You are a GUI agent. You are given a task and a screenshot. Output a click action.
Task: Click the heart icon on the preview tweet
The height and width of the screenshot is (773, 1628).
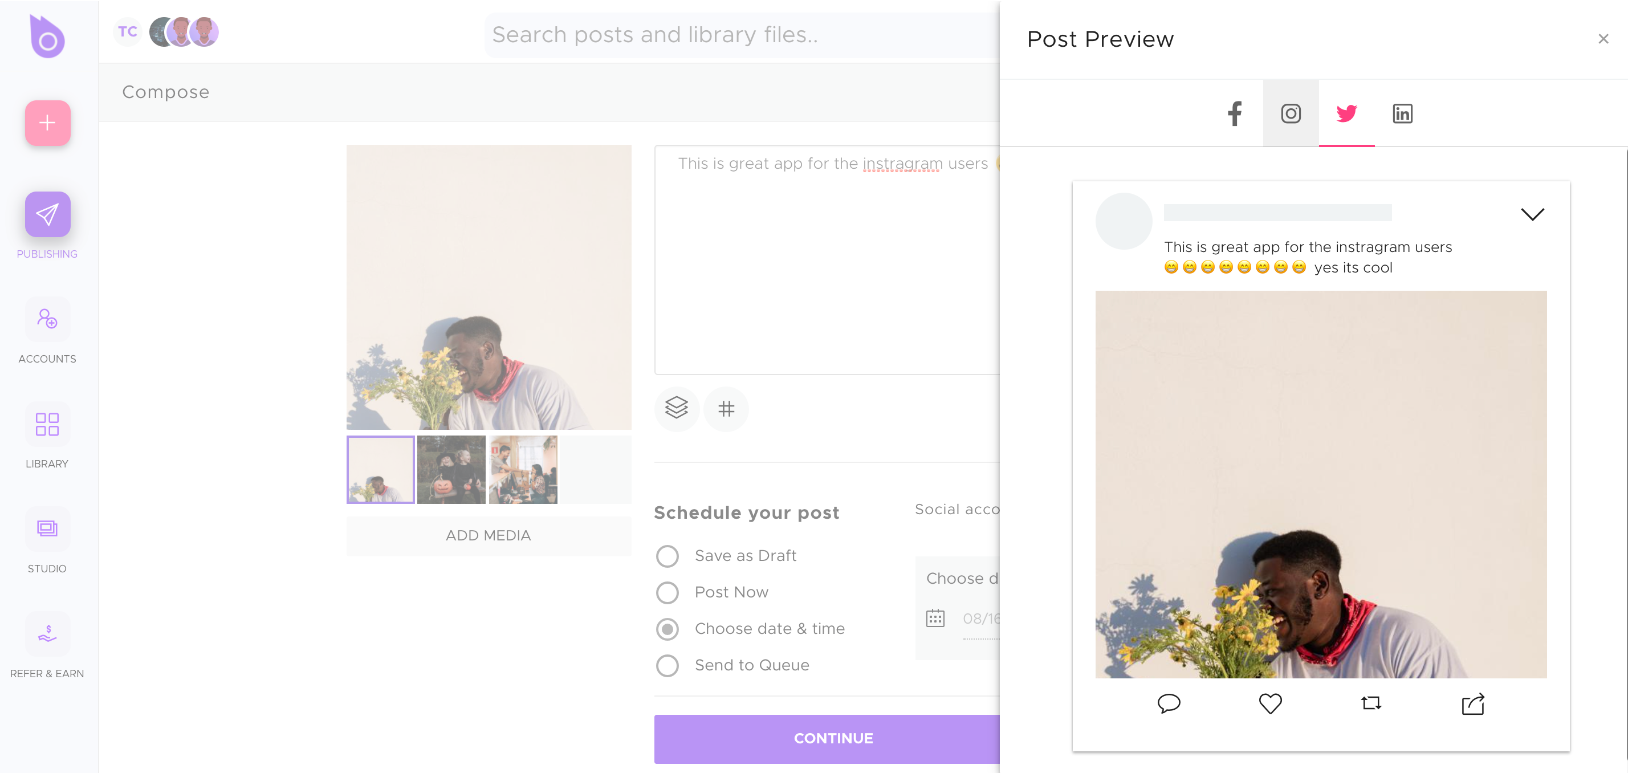click(x=1270, y=703)
